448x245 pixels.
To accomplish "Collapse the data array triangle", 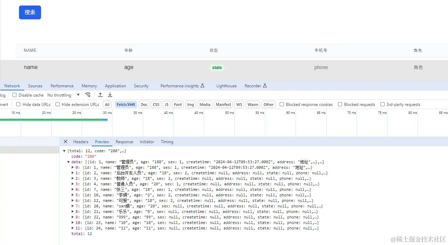I will tap(69, 162).
